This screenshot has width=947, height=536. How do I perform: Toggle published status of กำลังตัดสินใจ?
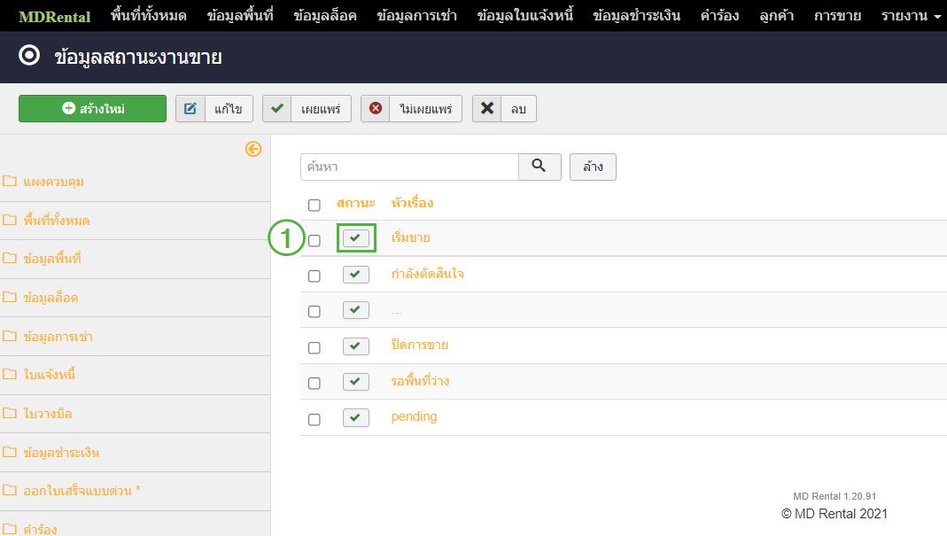[x=356, y=275]
